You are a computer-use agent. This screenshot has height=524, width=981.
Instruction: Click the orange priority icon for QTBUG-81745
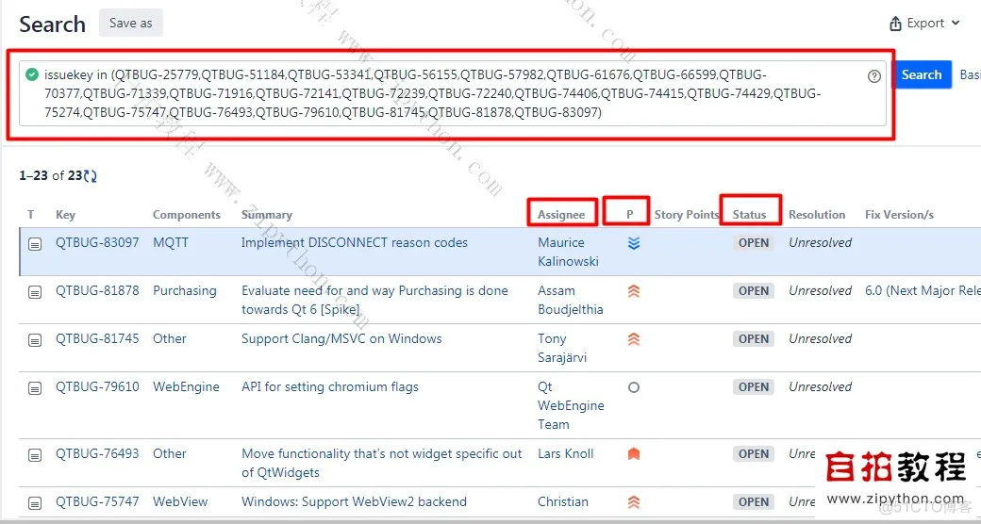point(634,339)
